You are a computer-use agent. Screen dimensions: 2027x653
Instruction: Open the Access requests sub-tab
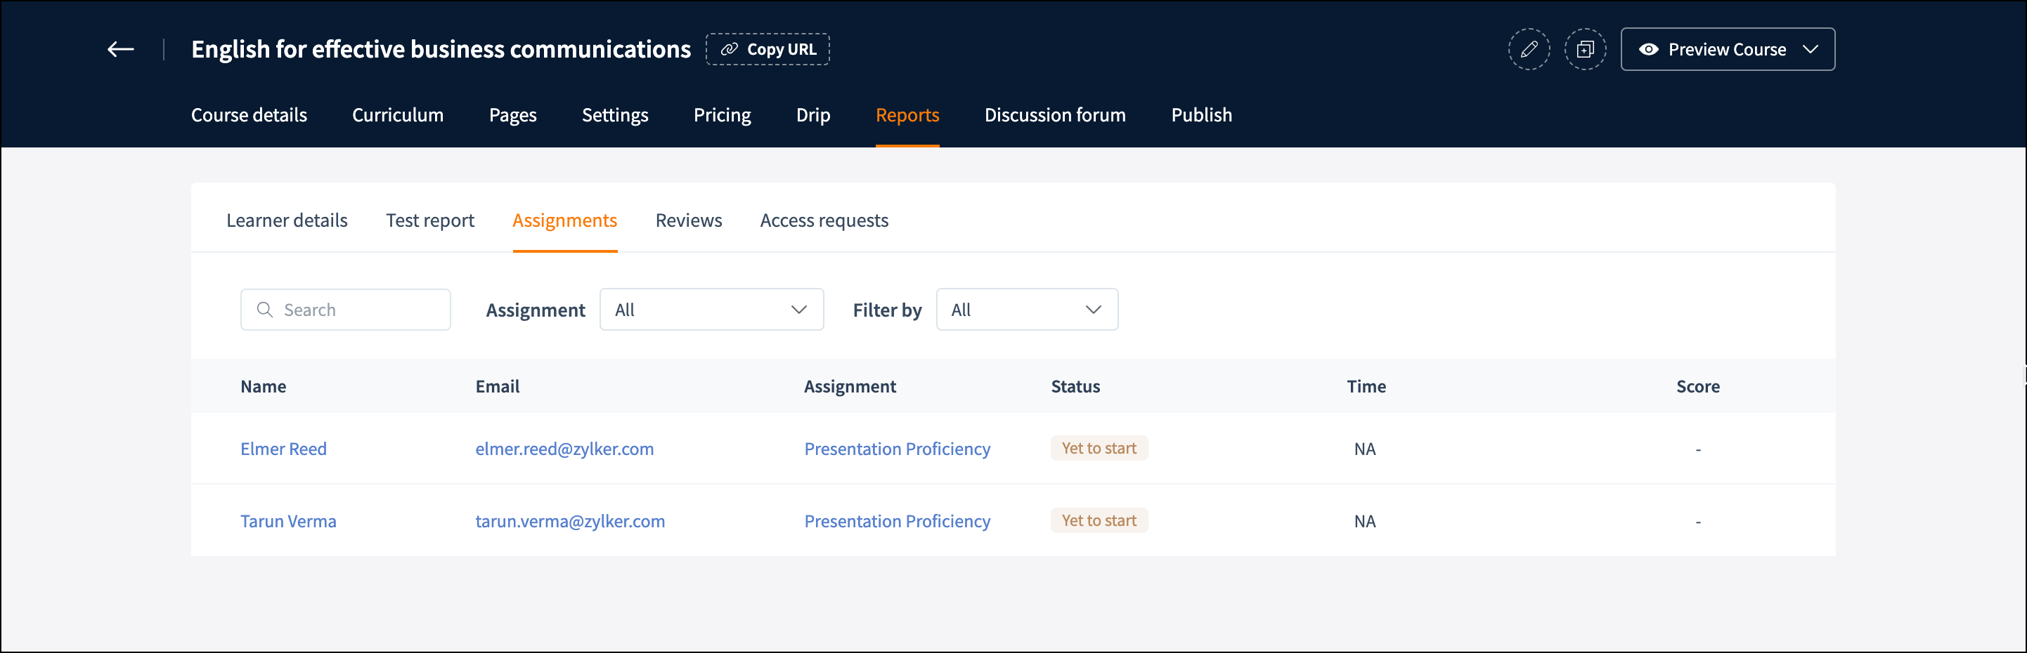click(824, 220)
